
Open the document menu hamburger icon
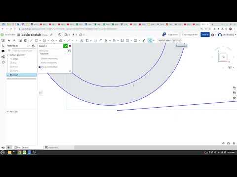pos(19,35)
